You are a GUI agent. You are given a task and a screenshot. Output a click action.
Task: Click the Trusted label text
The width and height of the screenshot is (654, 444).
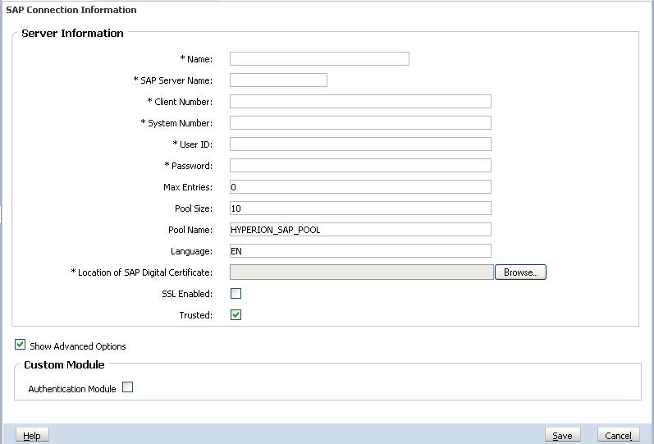pyautogui.click(x=196, y=315)
